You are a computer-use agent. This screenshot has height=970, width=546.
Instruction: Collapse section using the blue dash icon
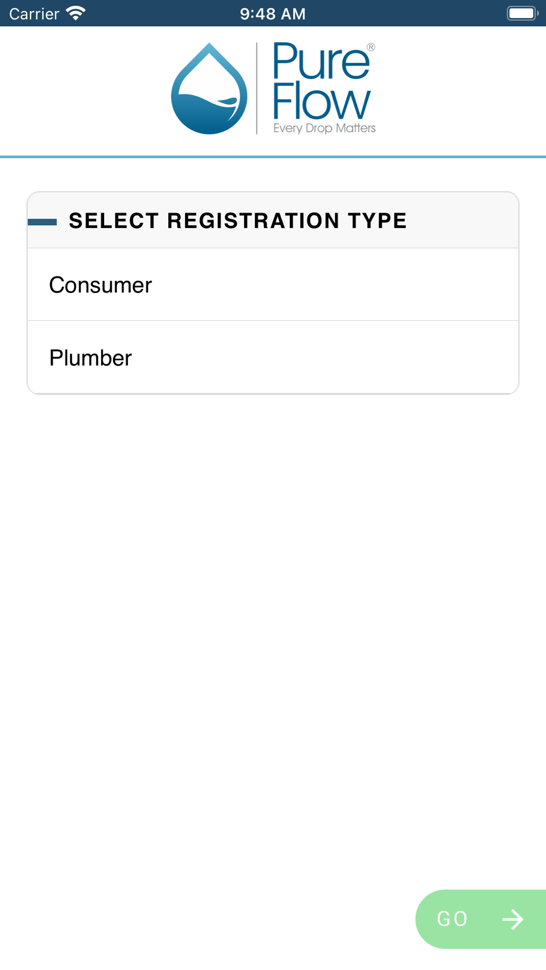point(43,221)
